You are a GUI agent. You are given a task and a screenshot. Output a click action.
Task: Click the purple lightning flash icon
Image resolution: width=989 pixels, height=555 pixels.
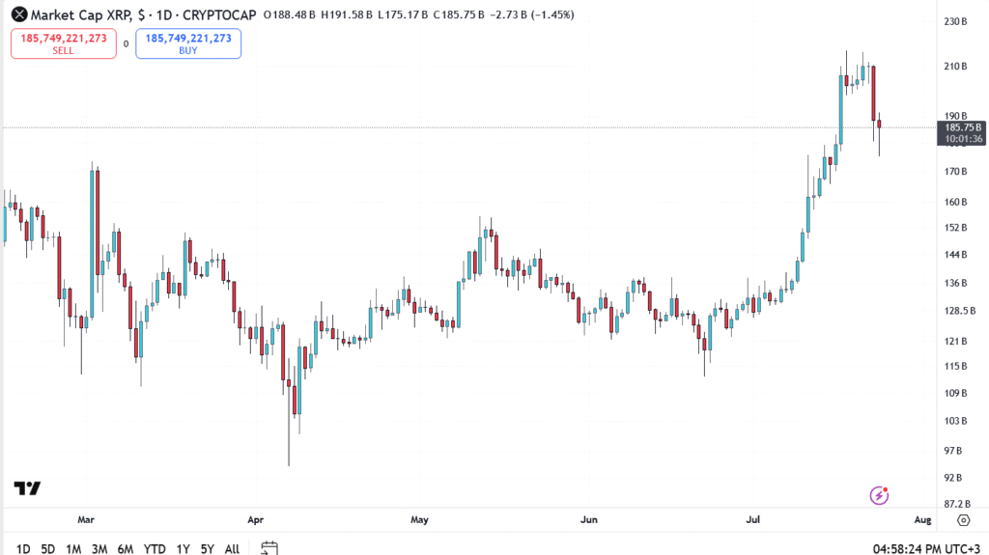coord(879,495)
